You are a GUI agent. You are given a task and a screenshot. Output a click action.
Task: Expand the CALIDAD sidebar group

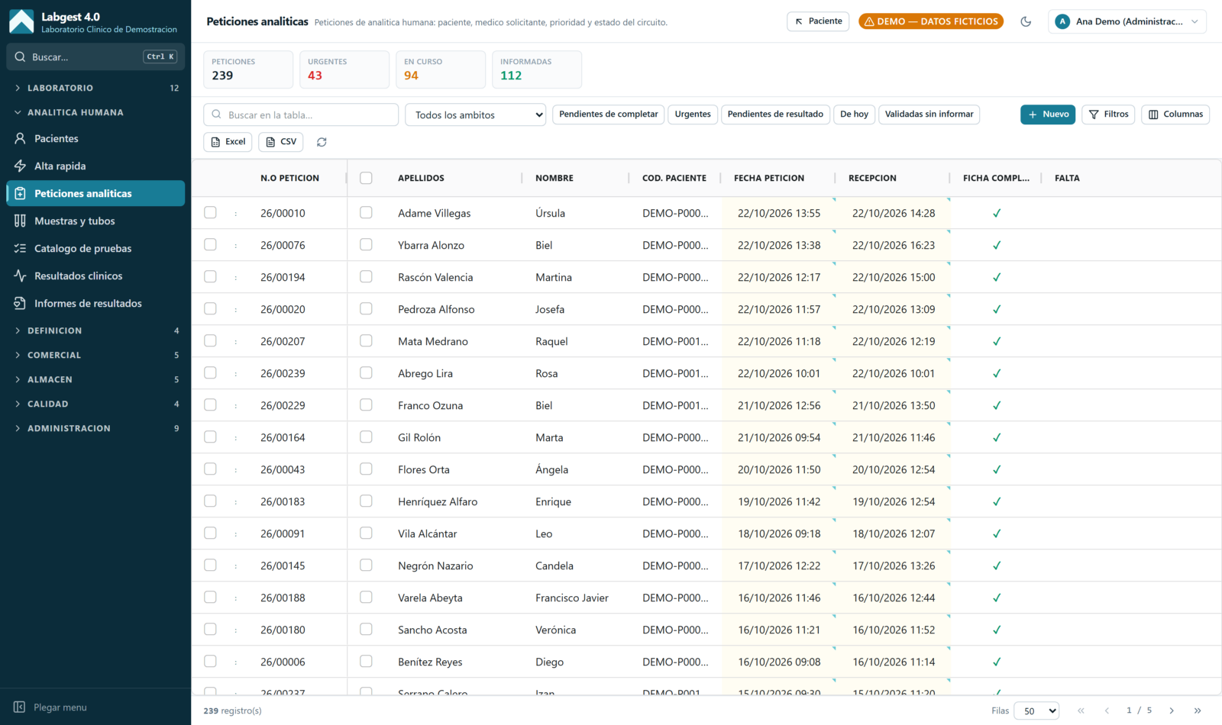pyautogui.click(x=95, y=404)
